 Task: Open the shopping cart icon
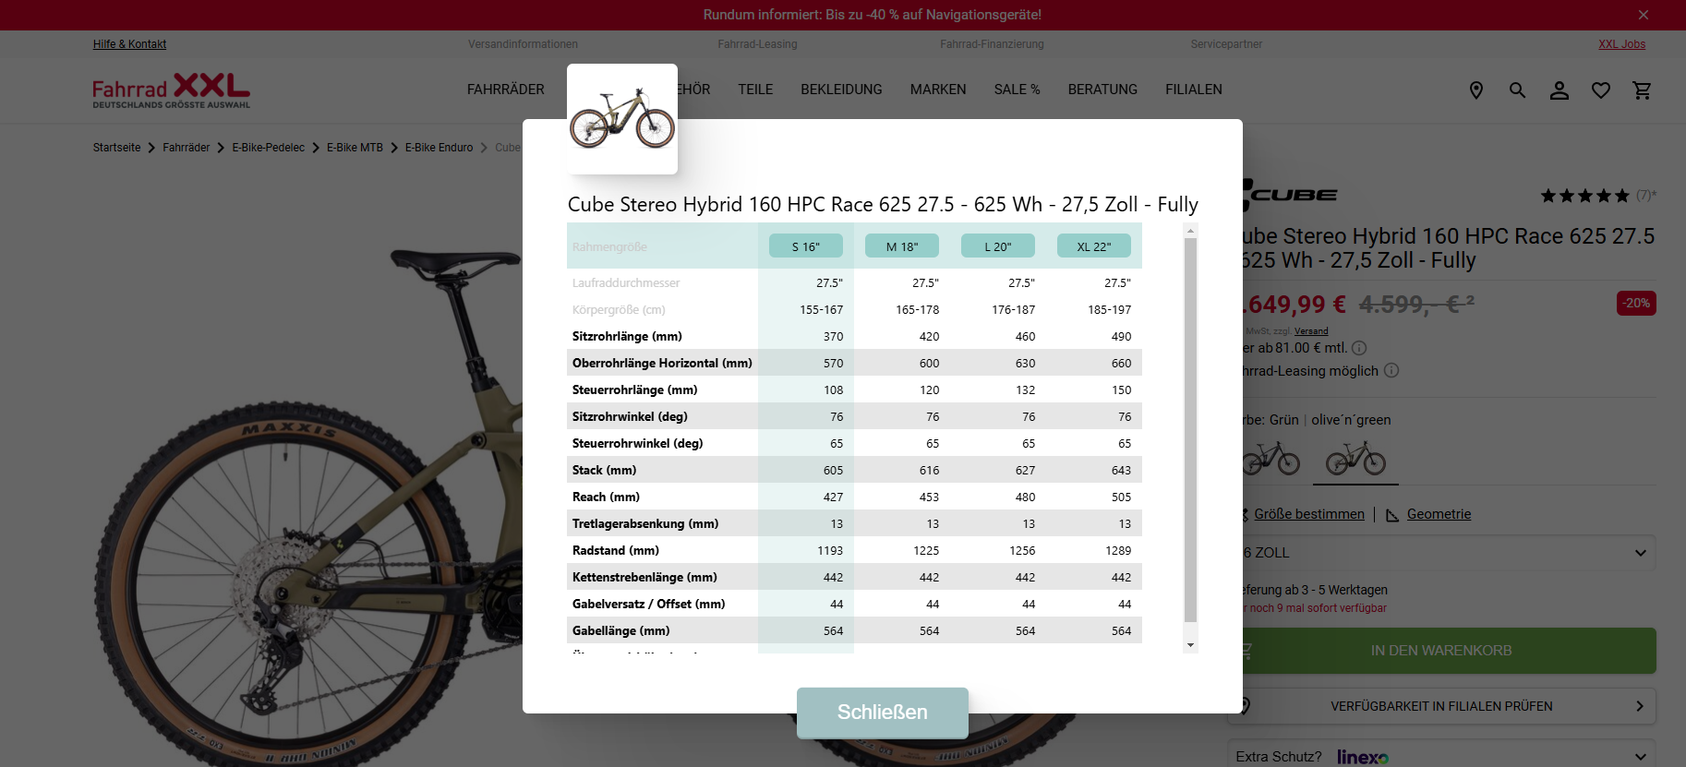[x=1642, y=90]
